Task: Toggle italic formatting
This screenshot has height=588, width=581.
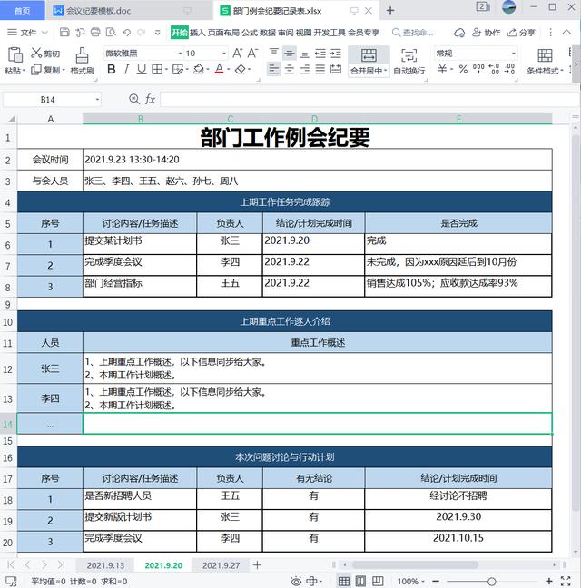Action: tap(127, 69)
